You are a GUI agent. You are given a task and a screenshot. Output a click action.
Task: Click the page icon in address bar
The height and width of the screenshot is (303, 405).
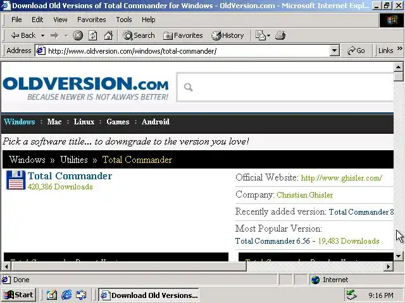(40, 50)
